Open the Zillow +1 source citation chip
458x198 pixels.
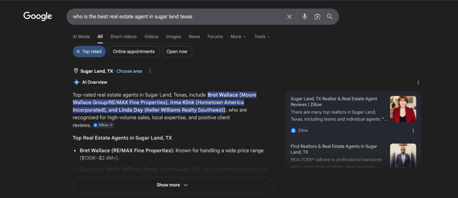click(103, 125)
